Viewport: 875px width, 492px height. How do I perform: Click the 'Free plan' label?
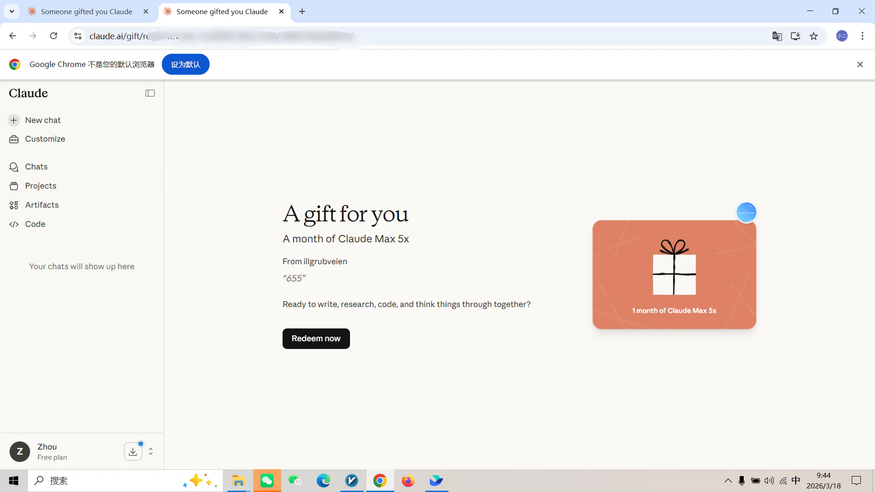[52, 457]
